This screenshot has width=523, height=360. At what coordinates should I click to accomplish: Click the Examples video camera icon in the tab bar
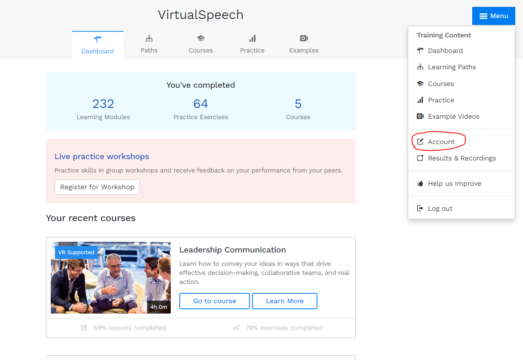tap(304, 38)
